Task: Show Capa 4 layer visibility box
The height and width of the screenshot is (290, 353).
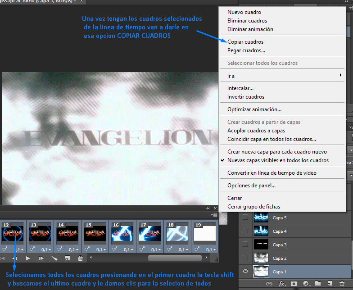Action: pyautogui.click(x=245, y=231)
